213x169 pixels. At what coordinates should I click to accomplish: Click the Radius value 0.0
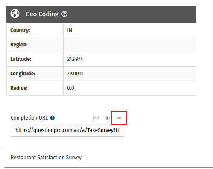pos(70,88)
